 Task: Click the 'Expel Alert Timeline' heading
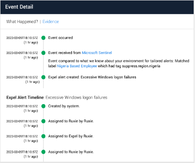(x=25, y=97)
